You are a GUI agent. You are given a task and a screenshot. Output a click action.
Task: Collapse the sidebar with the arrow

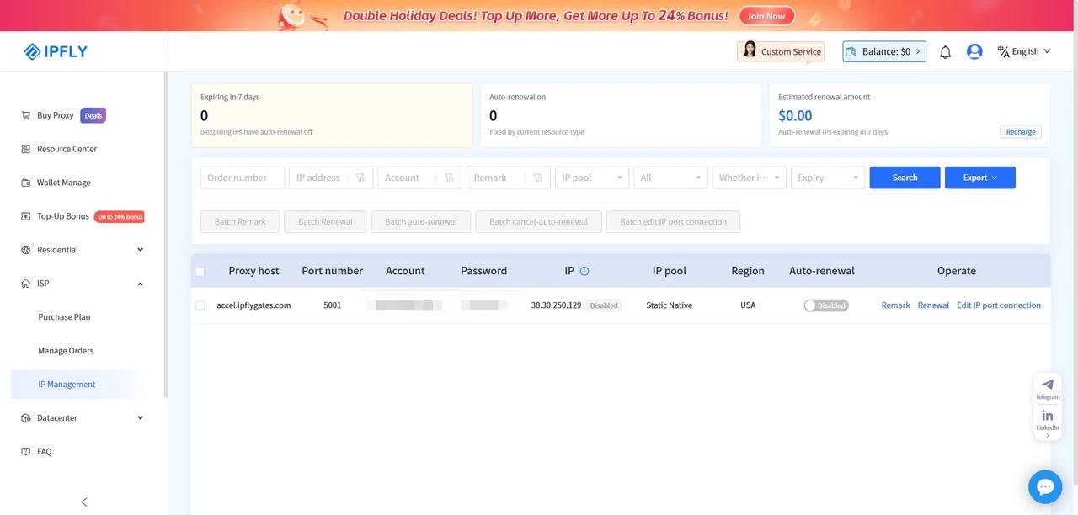83,502
